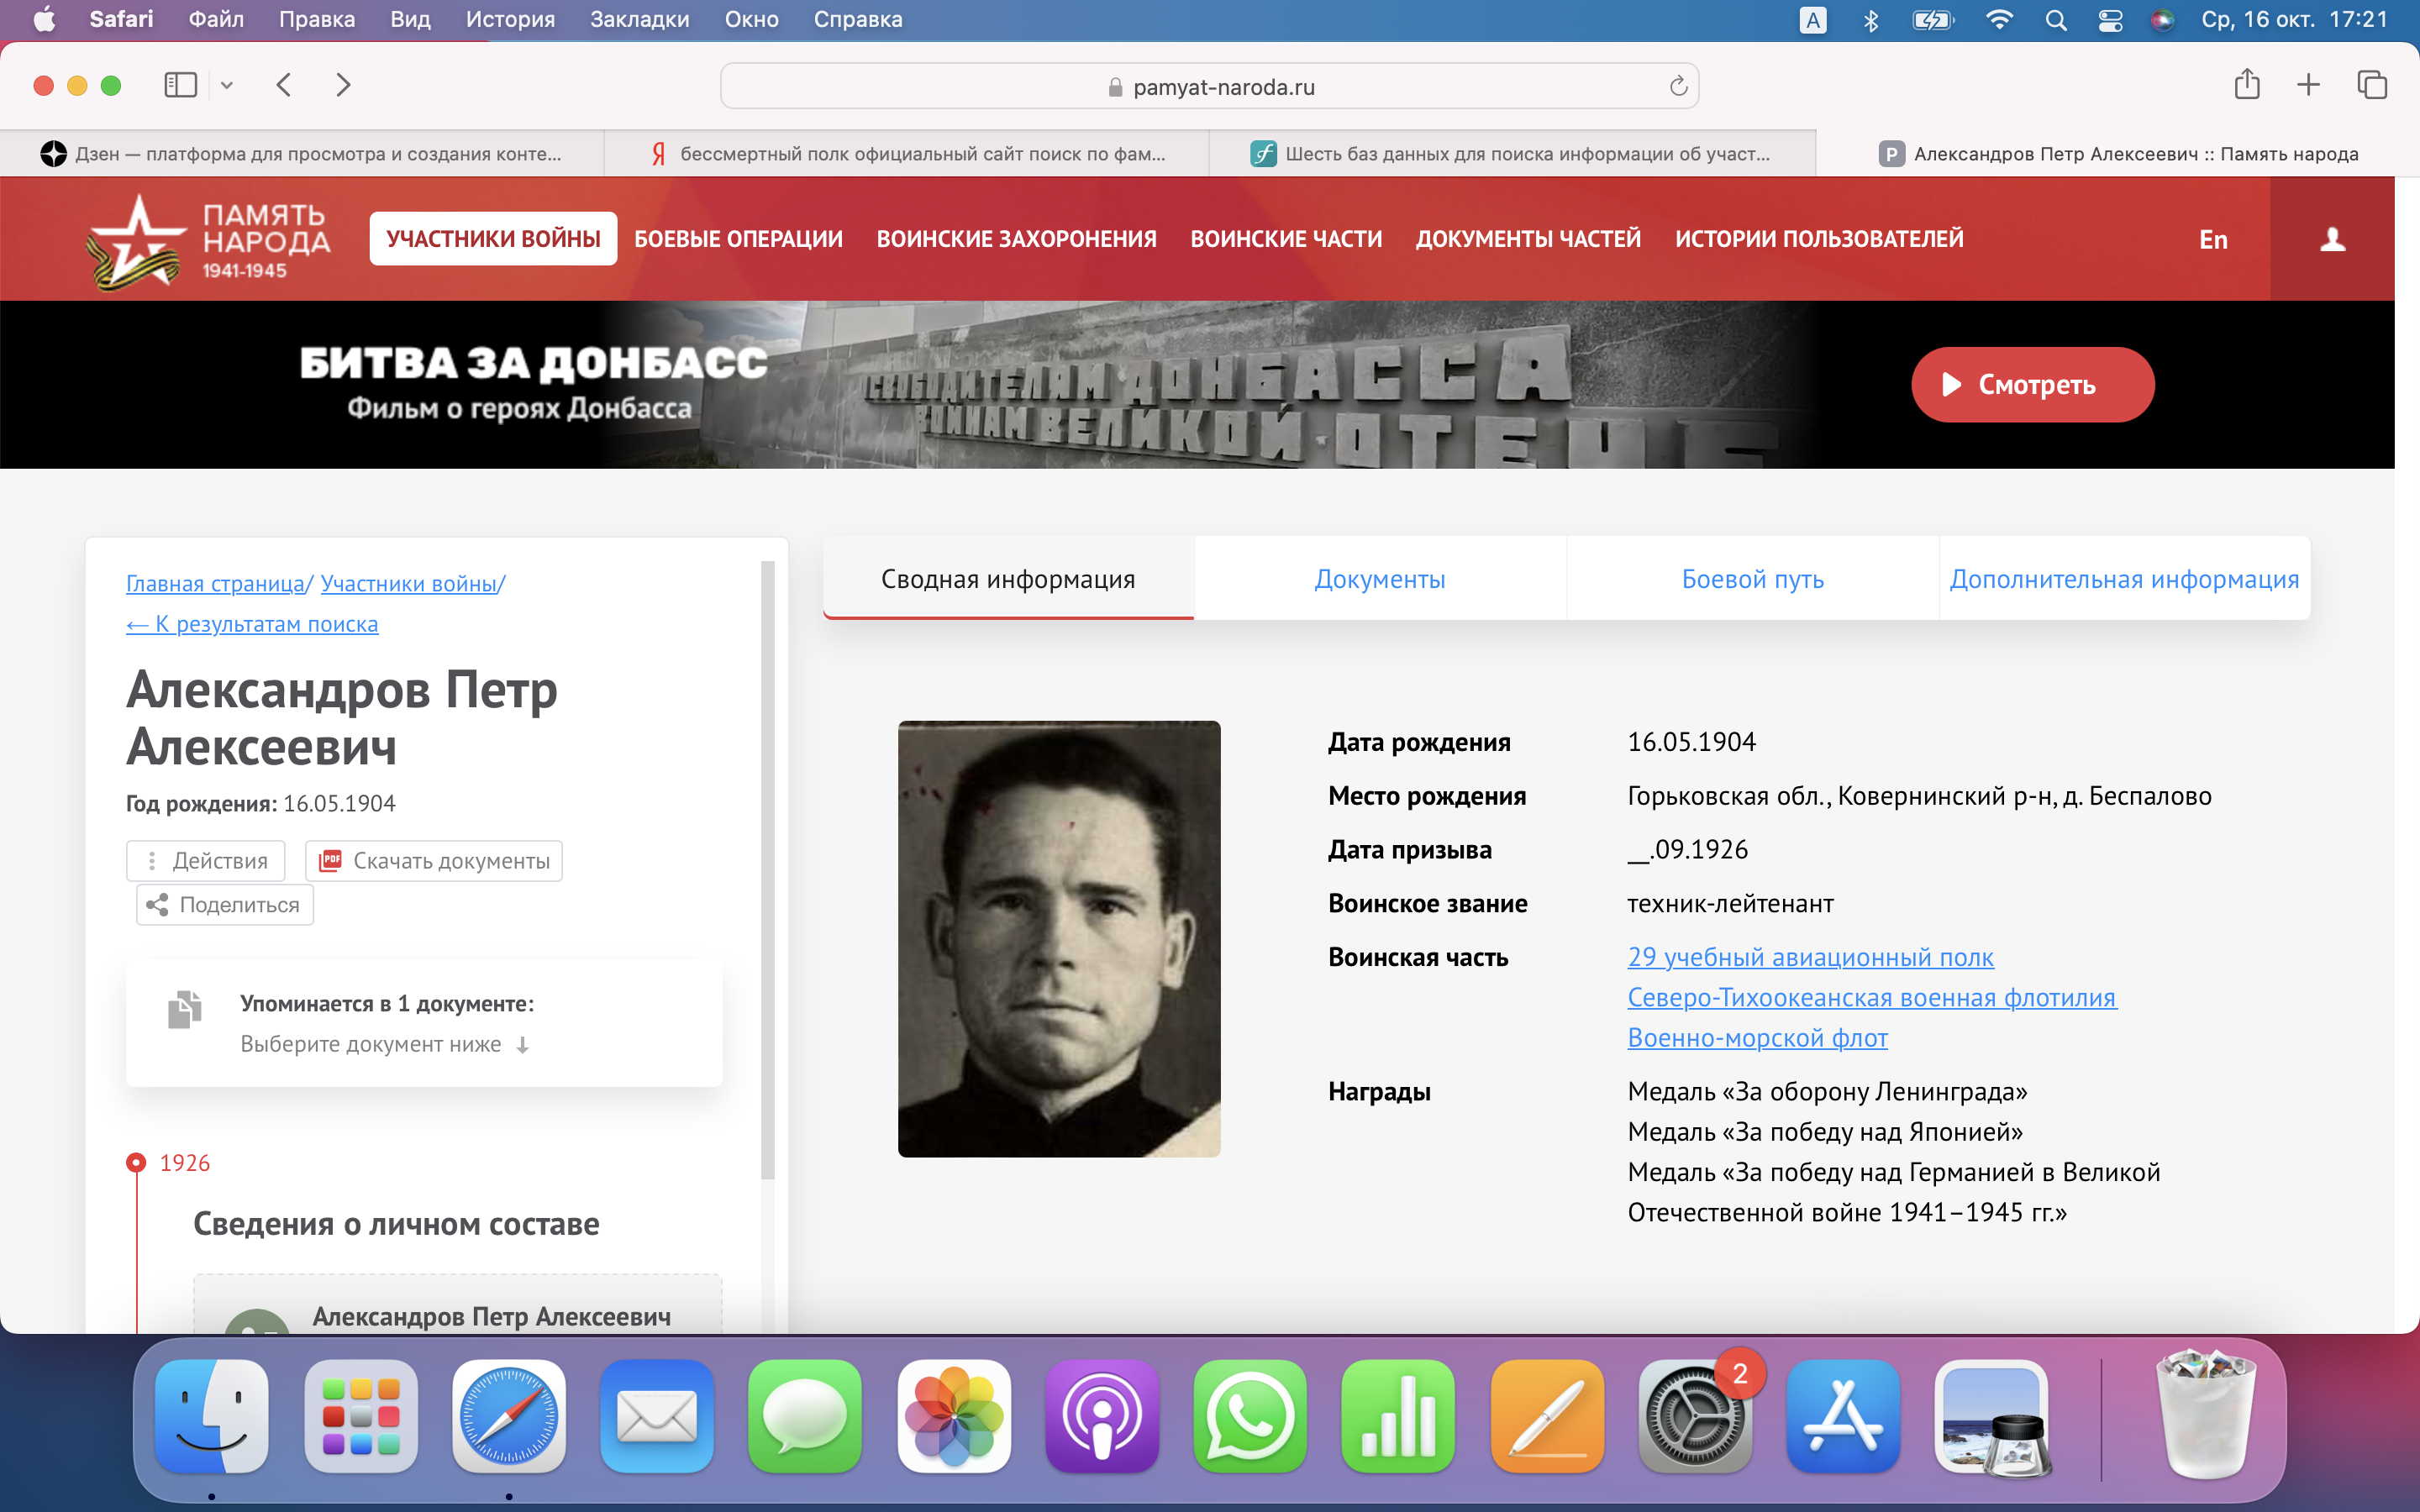Expand the sidebar chevron dropdown menu
Screen dimensions: 2420x1512
pos(227,85)
